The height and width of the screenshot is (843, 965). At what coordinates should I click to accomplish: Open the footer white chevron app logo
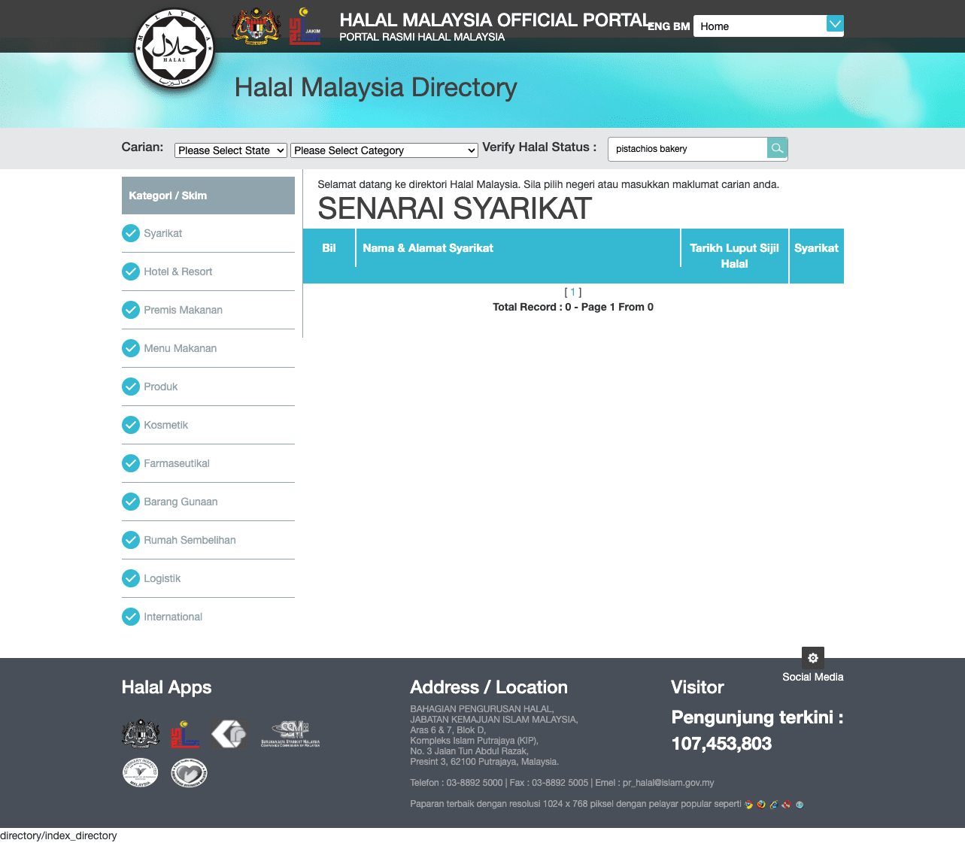[229, 734]
